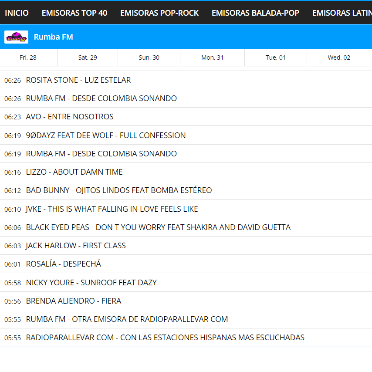Click the 06:01 timestamp
The image size is (372, 372).
click(13, 264)
